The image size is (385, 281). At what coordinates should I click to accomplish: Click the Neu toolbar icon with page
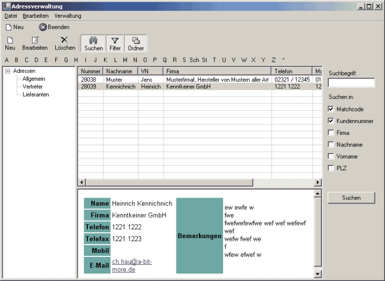[10, 41]
